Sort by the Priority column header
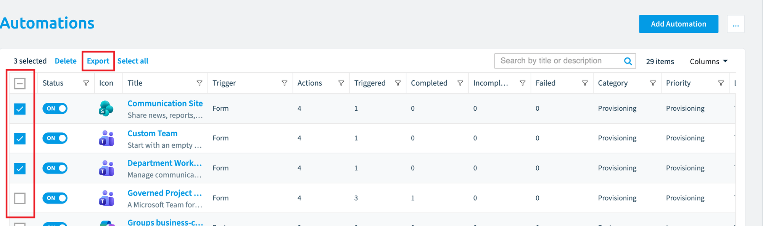This screenshot has width=763, height=226. pos(678,83)
